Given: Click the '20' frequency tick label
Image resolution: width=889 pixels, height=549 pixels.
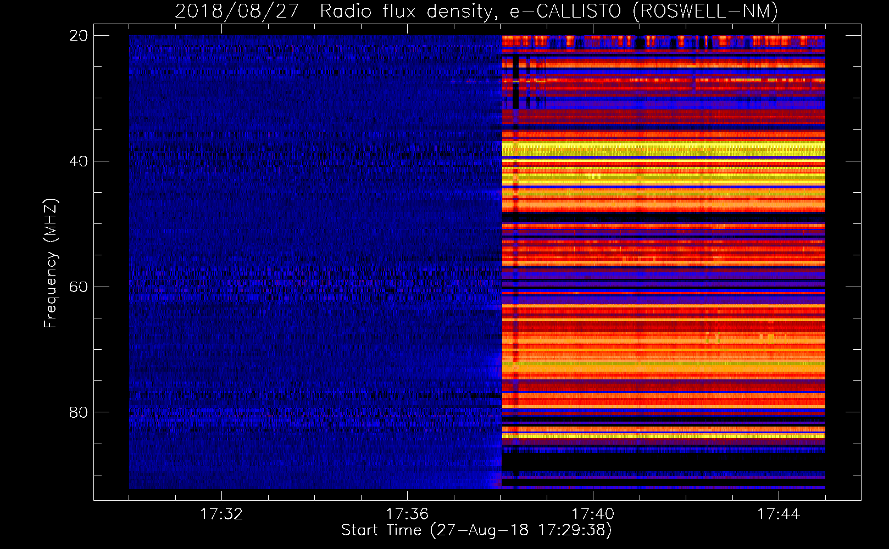Looking at the screenshot, I should point(79,36).
